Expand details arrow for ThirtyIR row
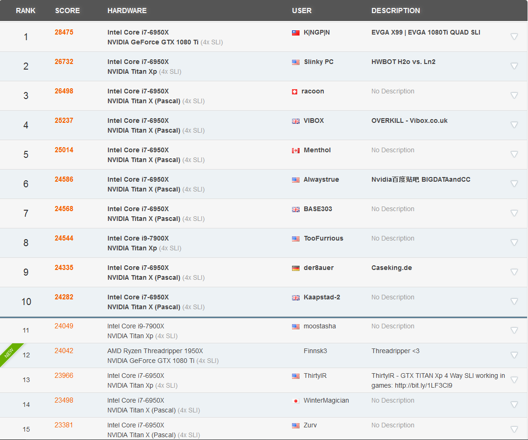 [x=514, y=380]
